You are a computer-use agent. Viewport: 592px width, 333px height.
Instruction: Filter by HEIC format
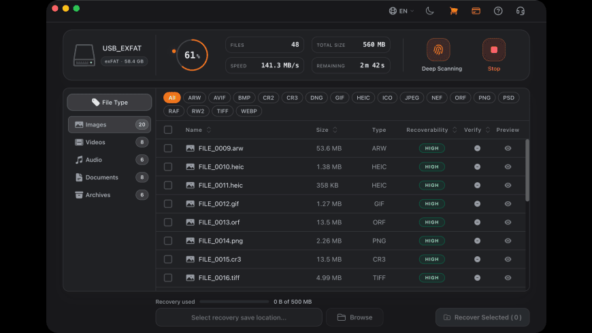click(363, 98)
